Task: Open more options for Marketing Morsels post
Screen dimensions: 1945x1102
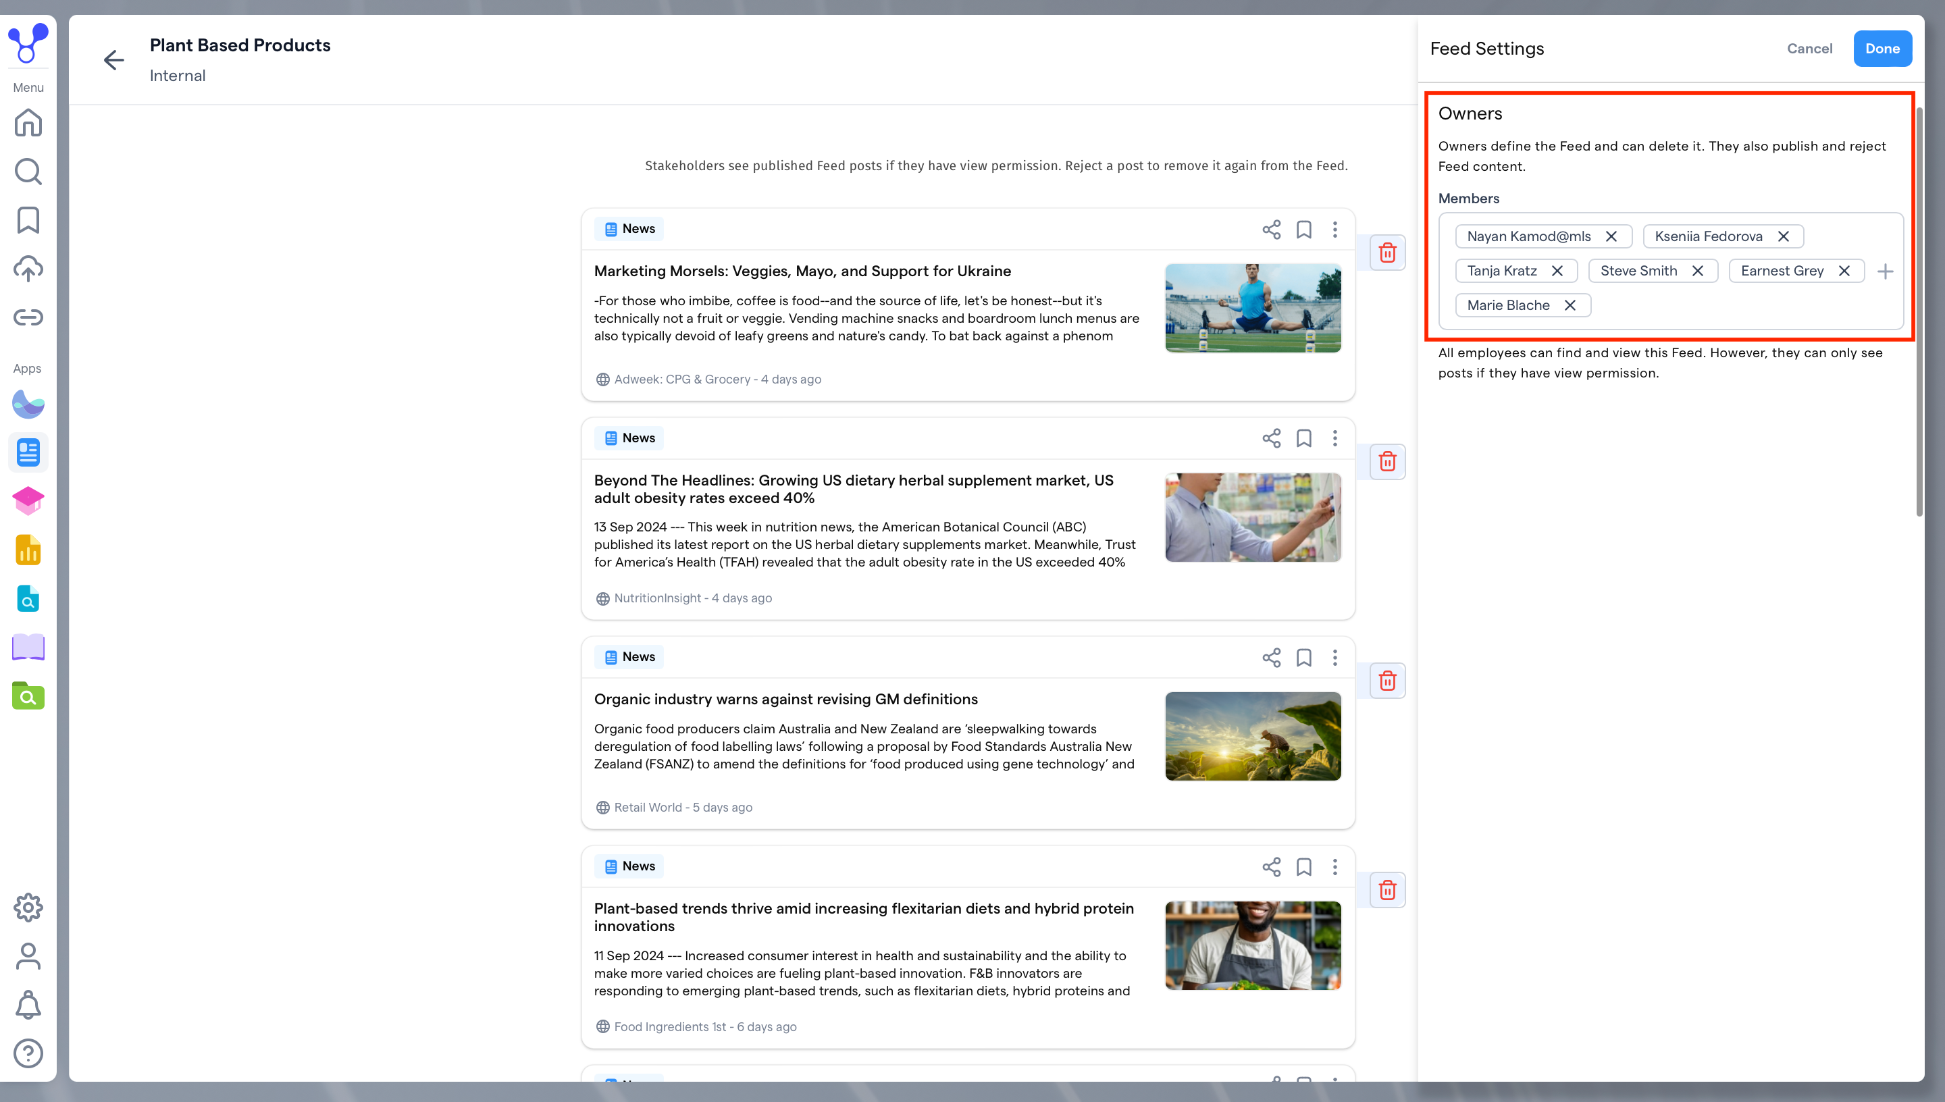Action: (x=1335, y=230)
